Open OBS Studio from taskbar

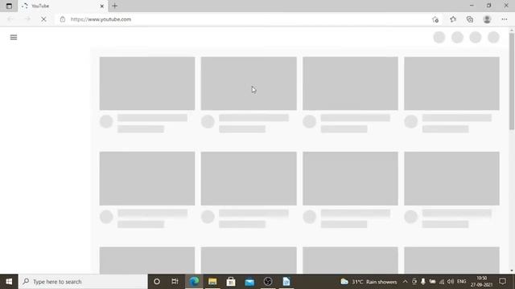click(x=268, y=282)
